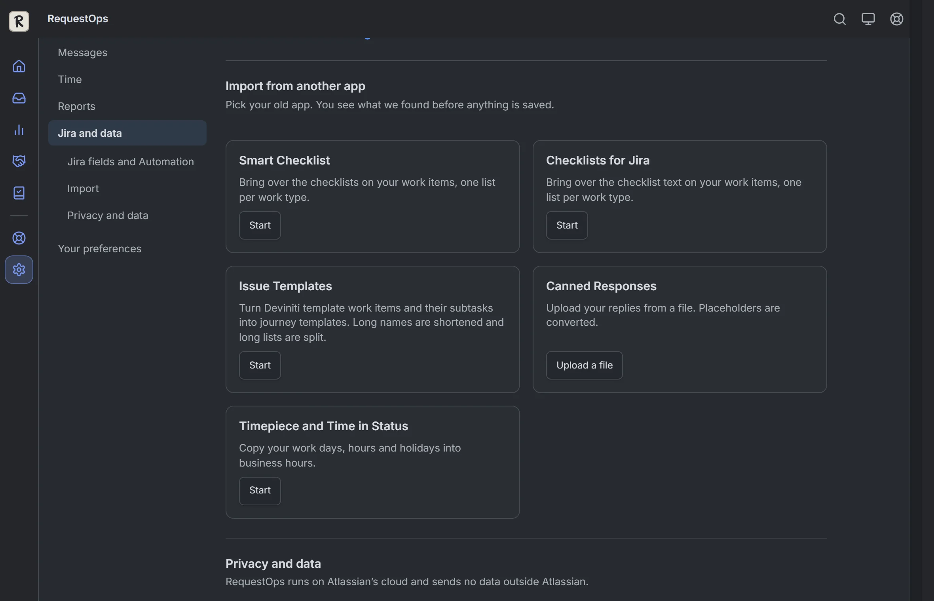Click Timepiece and Time in Status title
Screen dimensions: 934x601
[x=323, y=426]
